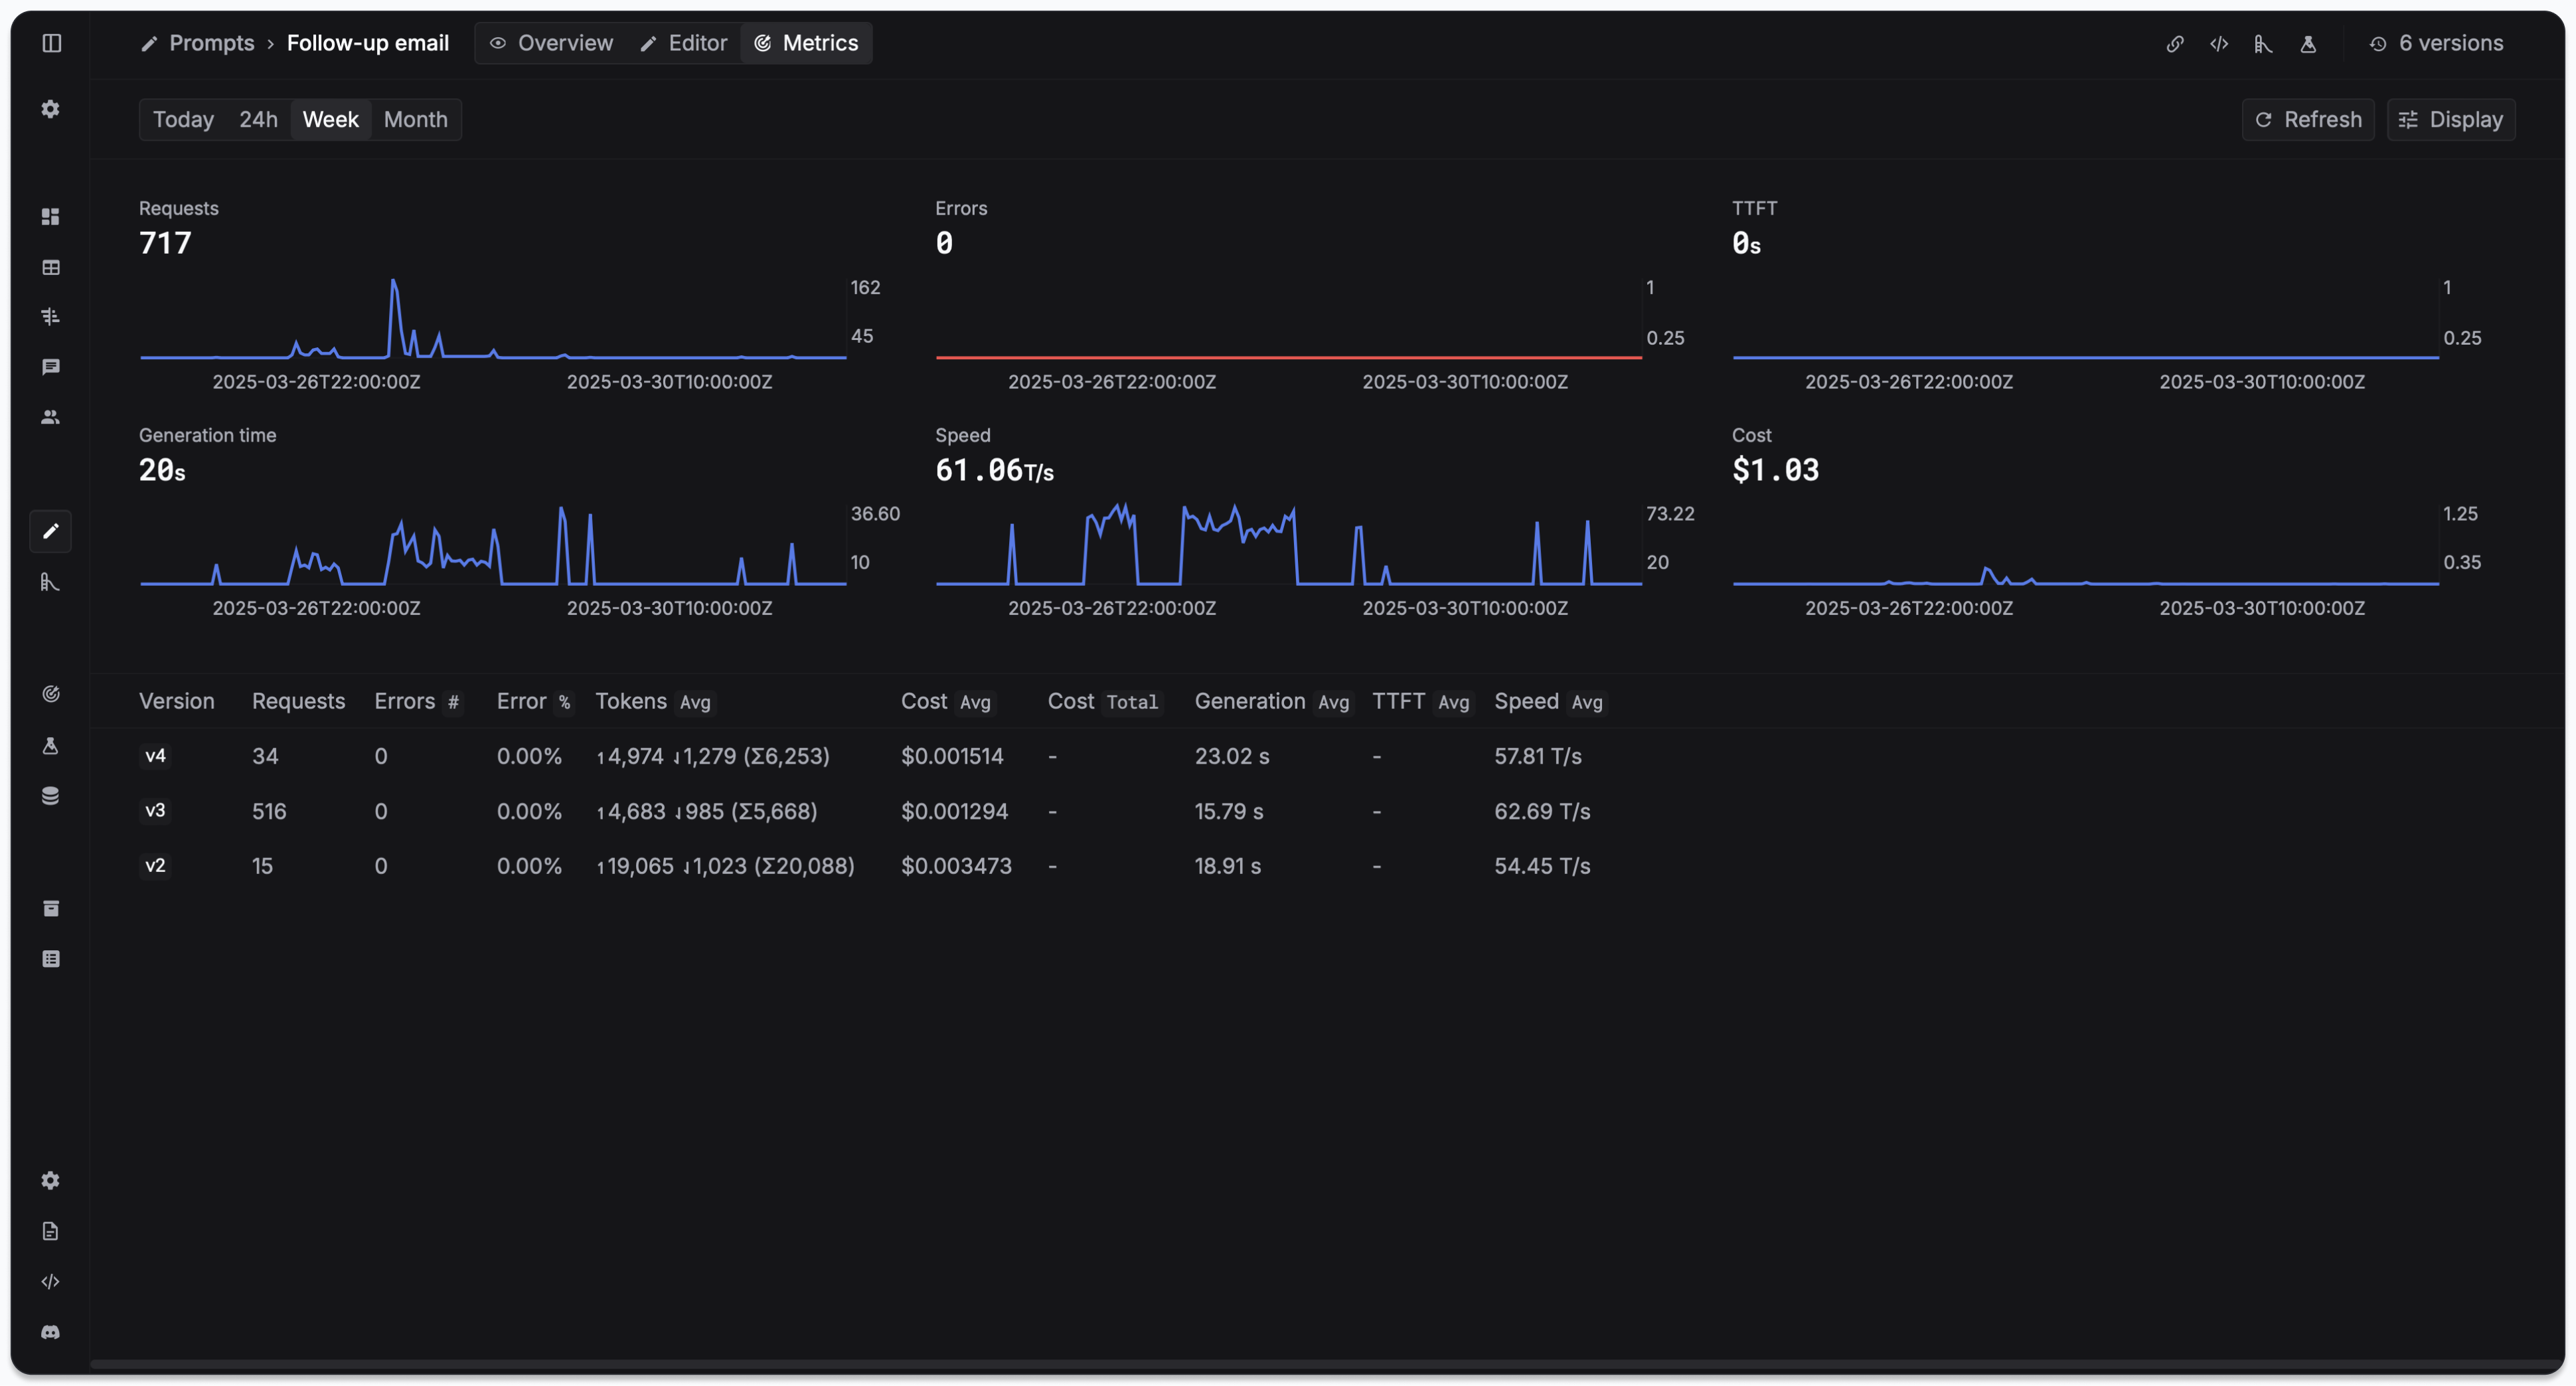Switch to the Editor tab
The height and width of the screenshot is (1386, 2576).
[x=684, y=43]
